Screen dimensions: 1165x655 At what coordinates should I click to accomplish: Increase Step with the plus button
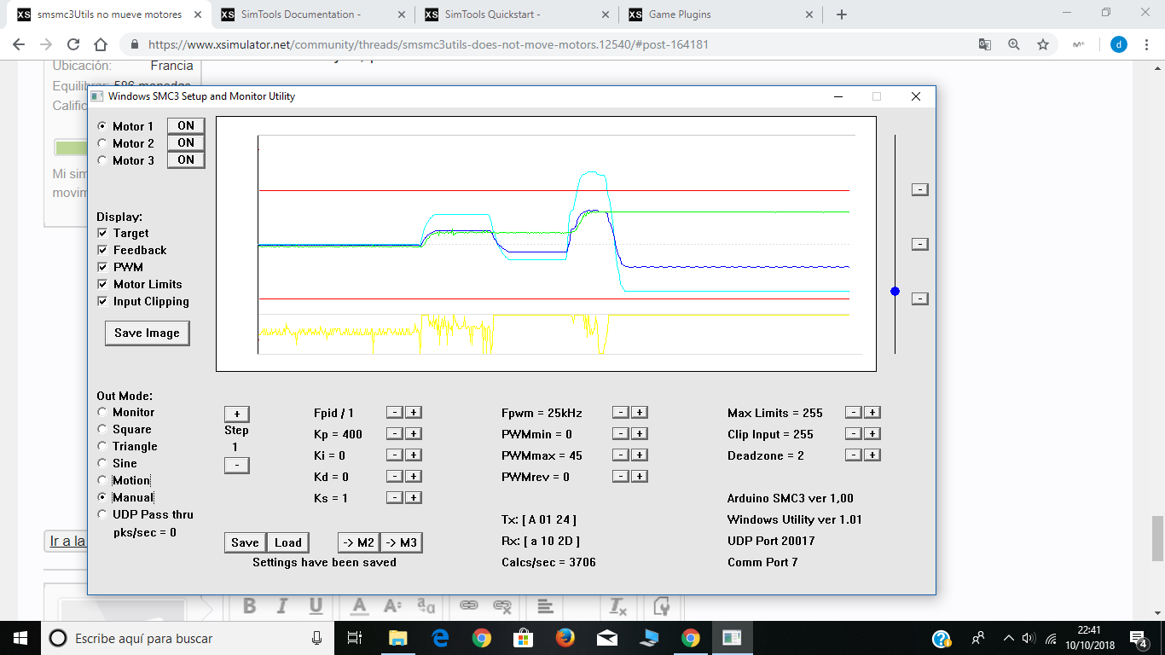236,414
